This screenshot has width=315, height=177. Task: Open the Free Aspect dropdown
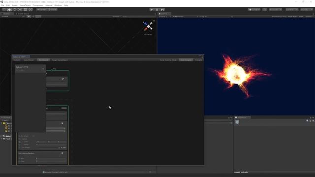click(x=185, y=16)
